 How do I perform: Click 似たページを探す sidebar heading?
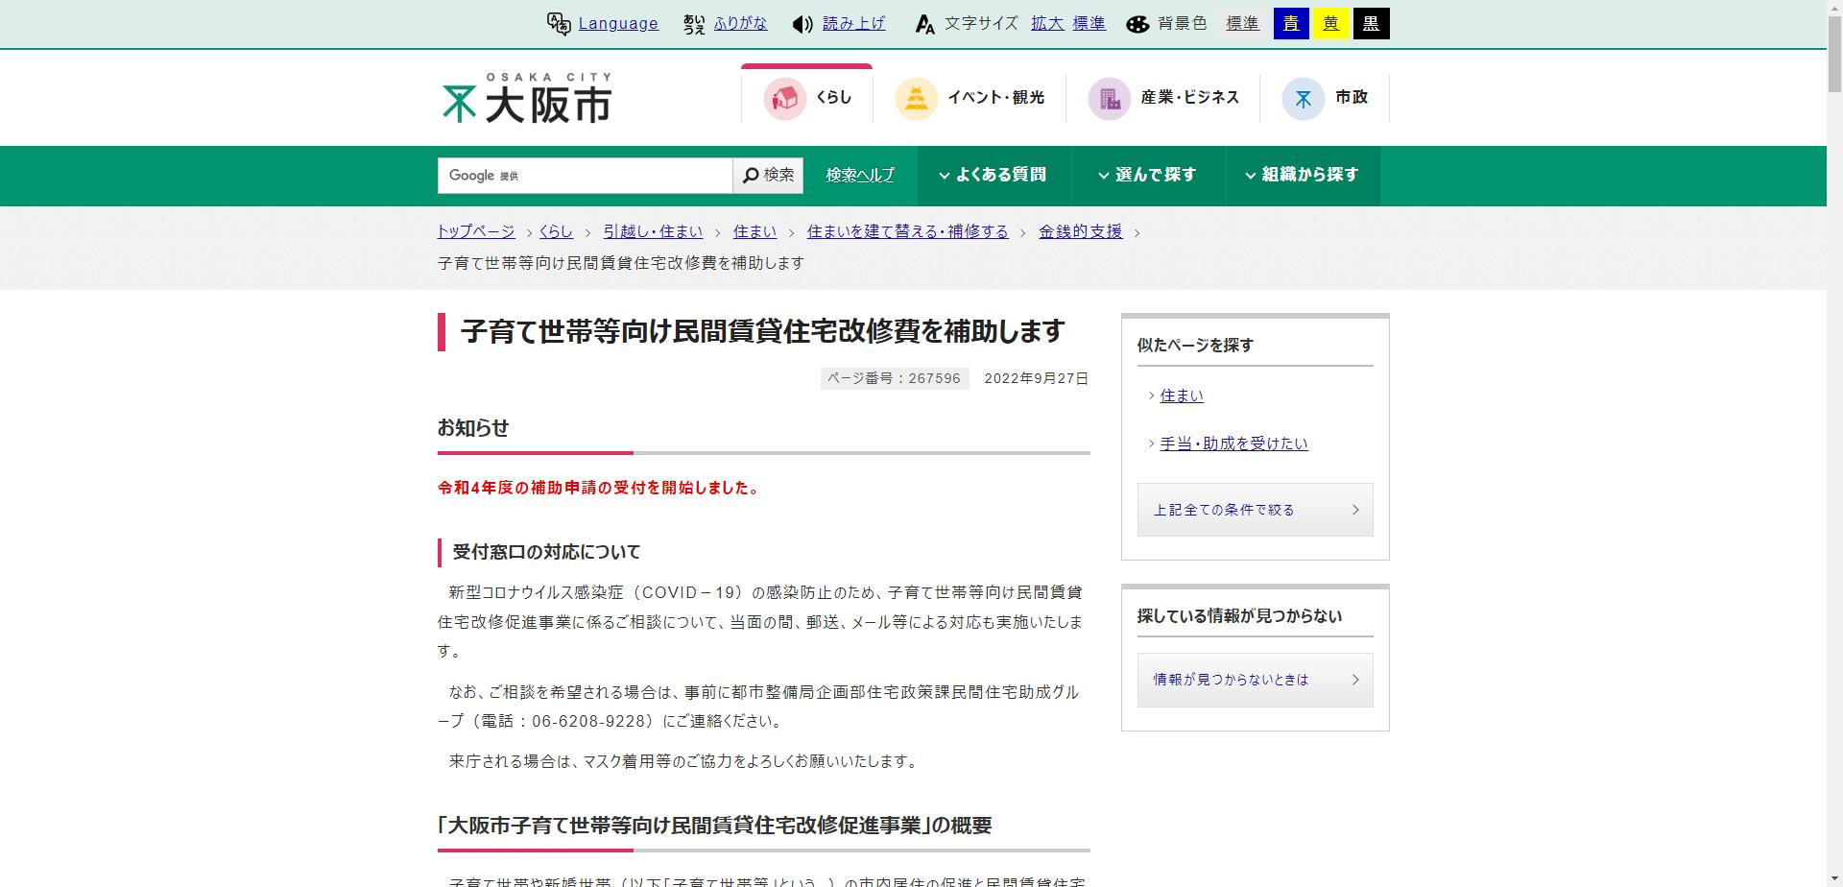pyautogui.click(x=1195, y=345)
